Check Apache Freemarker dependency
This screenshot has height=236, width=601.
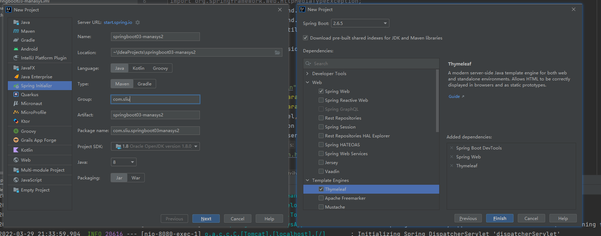coord(321,198)
